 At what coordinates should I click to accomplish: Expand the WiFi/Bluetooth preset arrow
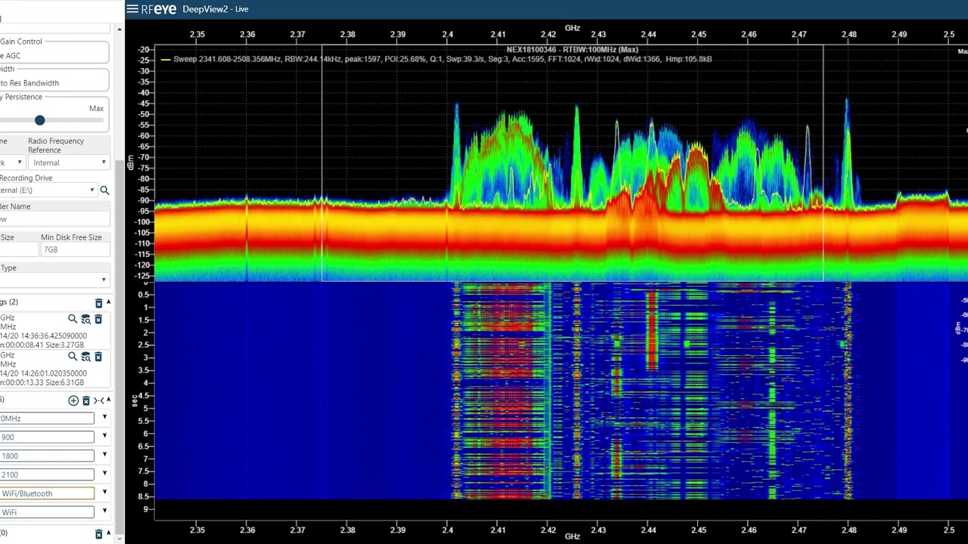104,493
